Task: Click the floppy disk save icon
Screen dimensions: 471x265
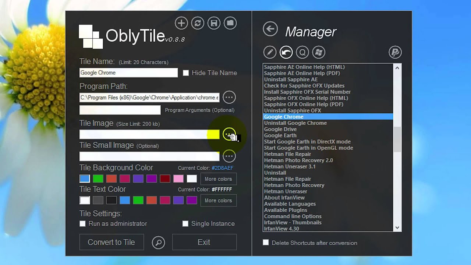Action: (214, 23)
